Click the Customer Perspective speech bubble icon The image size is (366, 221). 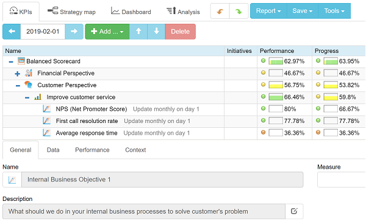(x=29, y=85)
